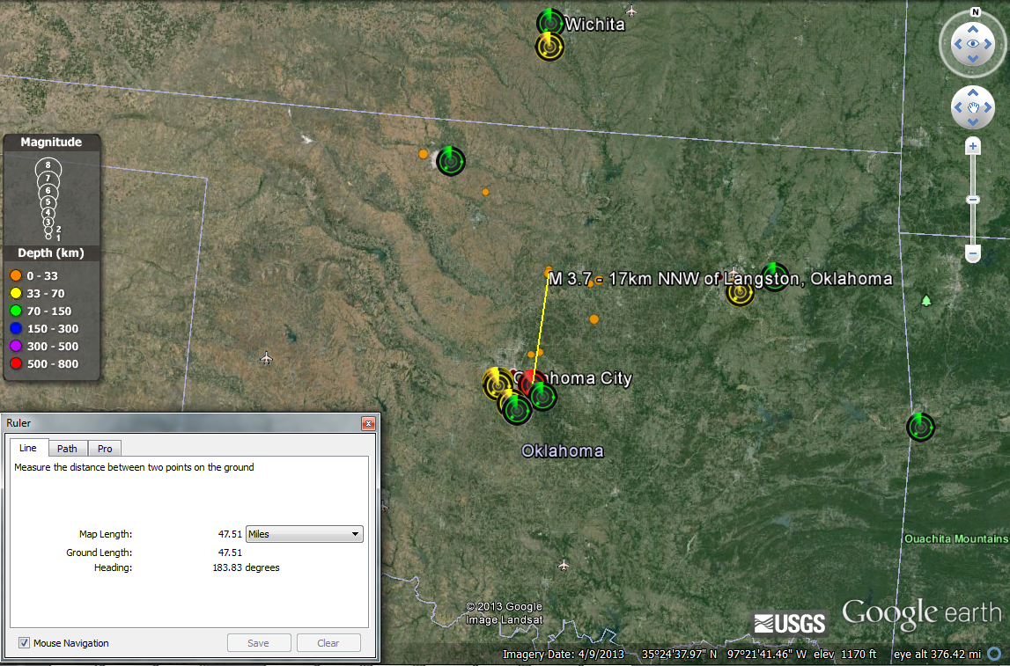Image resolution: width=1010 pixels, height=666 pixels.
Task: Switch to the Pro tab
Action: (104, 449)
